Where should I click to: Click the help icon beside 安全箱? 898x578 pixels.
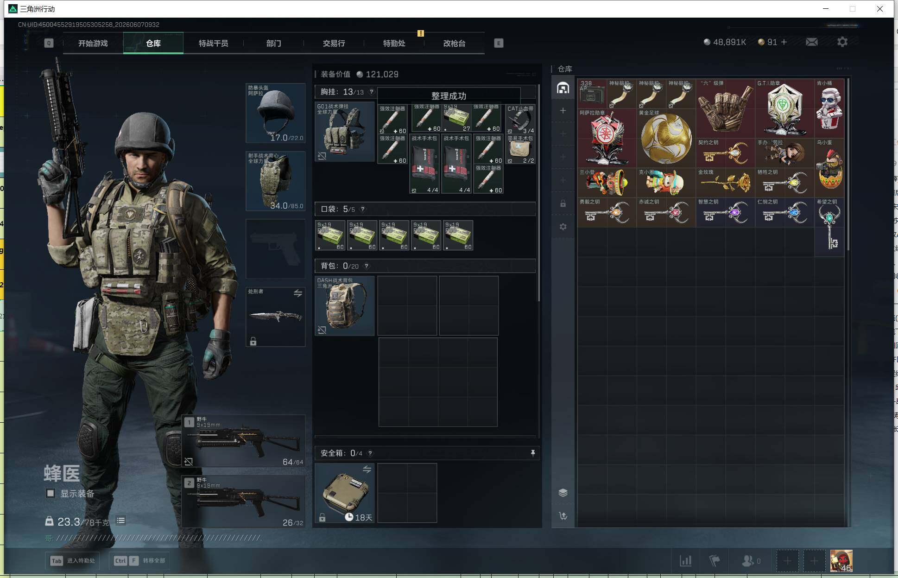(370, 453)
